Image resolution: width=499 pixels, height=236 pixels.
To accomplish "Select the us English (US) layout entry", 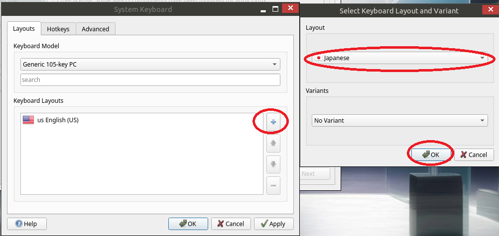I will [58, 120].
